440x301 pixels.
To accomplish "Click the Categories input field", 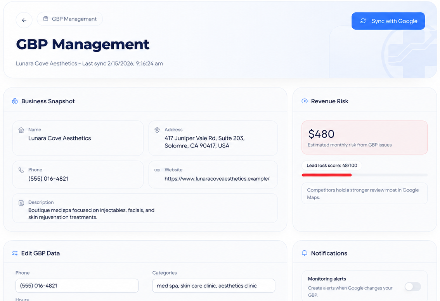I will coord(213,286).
